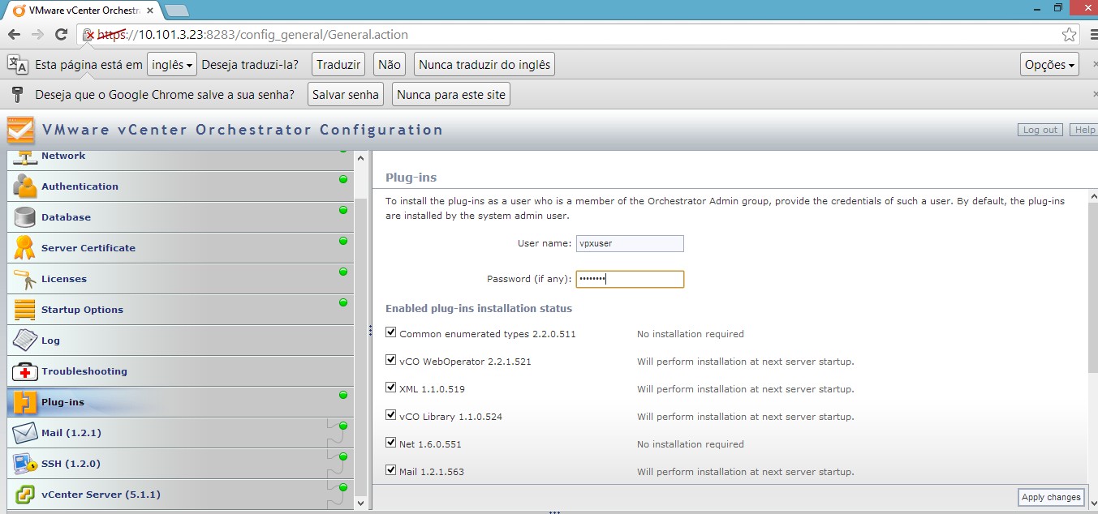Open the Troubleshooting first-aid kit icon
The width and height of the screenshot is (1098, 514).
click(25, 371)
